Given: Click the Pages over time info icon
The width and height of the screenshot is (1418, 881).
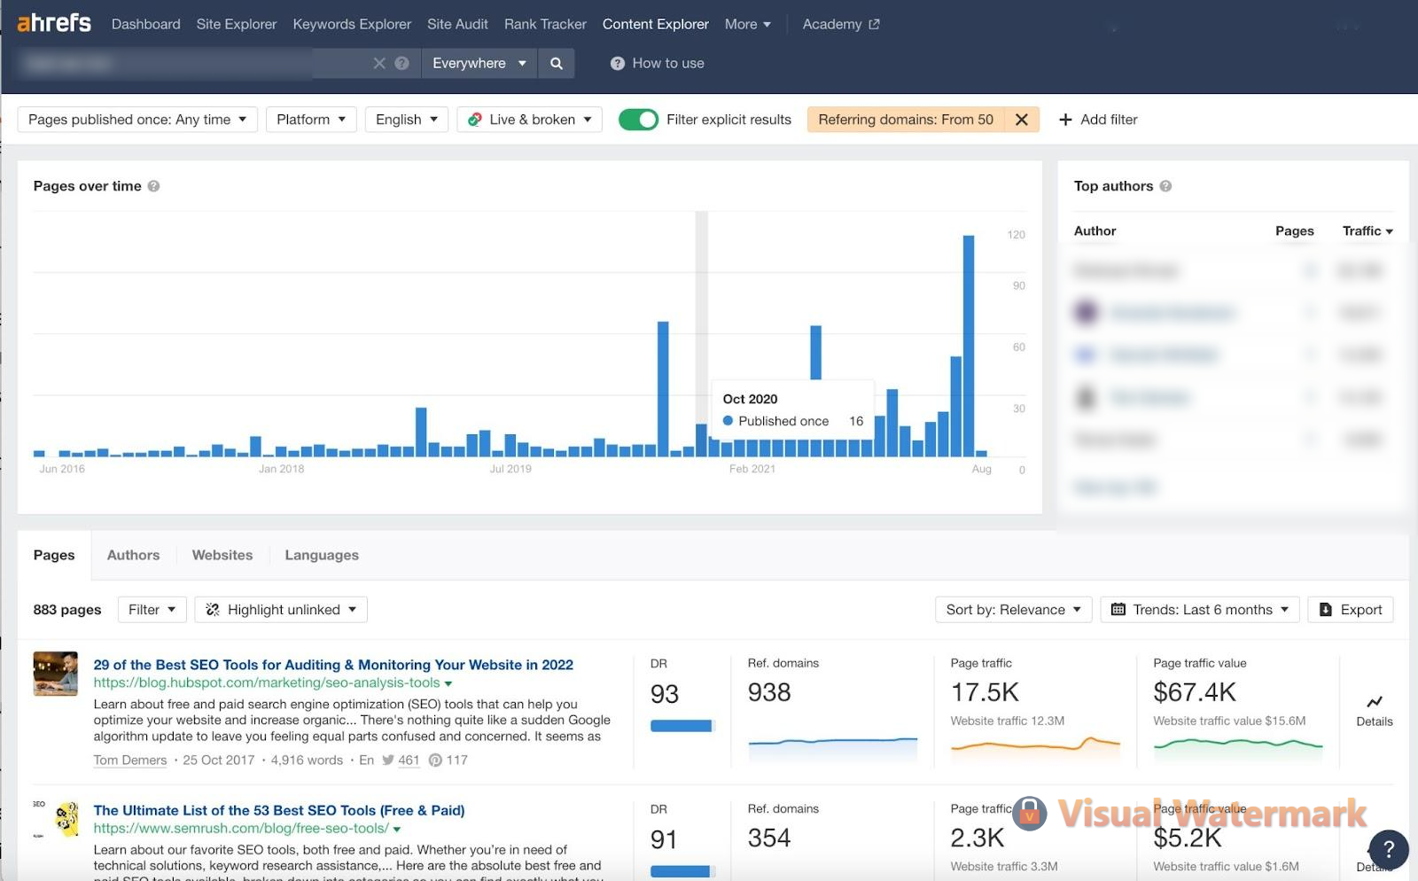Looking at the screenshot, I should pyautogui.click(x=153, y=186).
